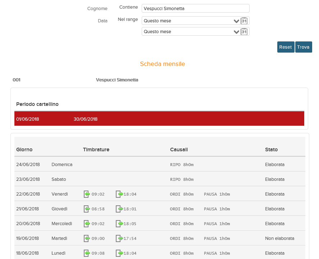Click exit stamp icon at 18:01 Giovedì
The image size is (319, 259).
click(x=119, y=209)
